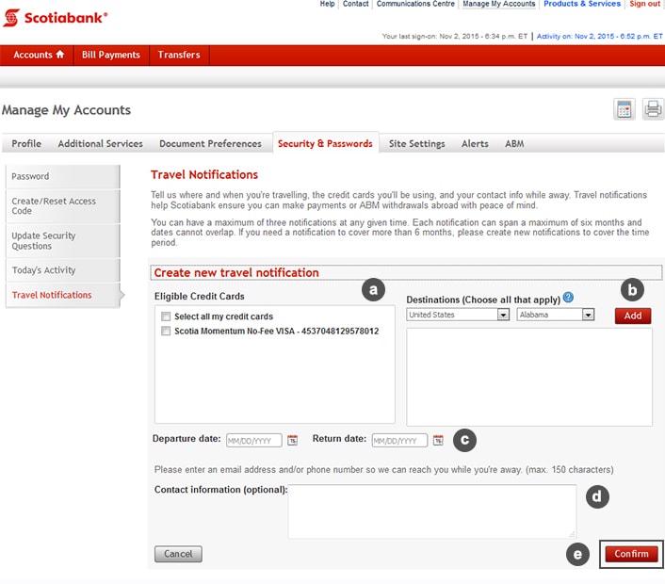Click the home icon beside Accounts
The width and height of the screenshot is (665, 584).
(x=59, y=55)
